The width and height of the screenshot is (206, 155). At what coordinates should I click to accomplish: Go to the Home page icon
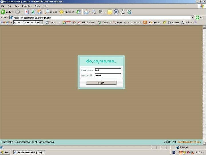click(x=39, y=12)
